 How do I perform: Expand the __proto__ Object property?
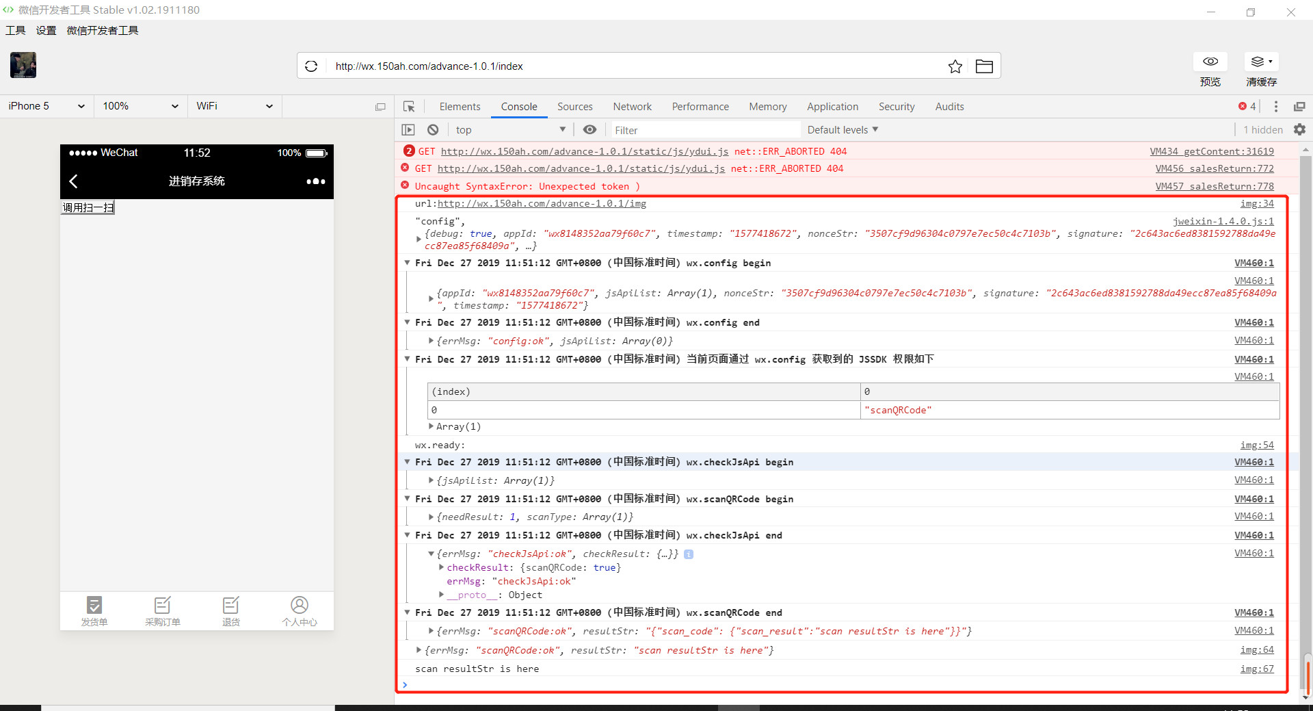[x=441, y=595]
